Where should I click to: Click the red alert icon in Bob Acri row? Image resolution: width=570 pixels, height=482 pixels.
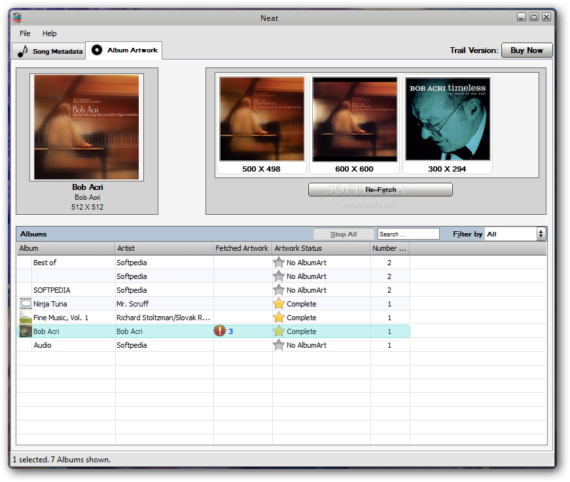[220, 331]
